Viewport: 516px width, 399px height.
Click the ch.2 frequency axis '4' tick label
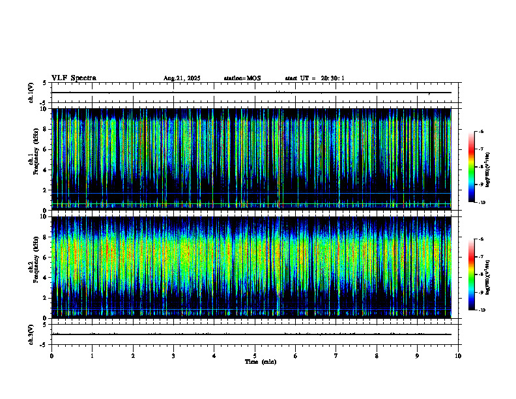click(46, 278)
